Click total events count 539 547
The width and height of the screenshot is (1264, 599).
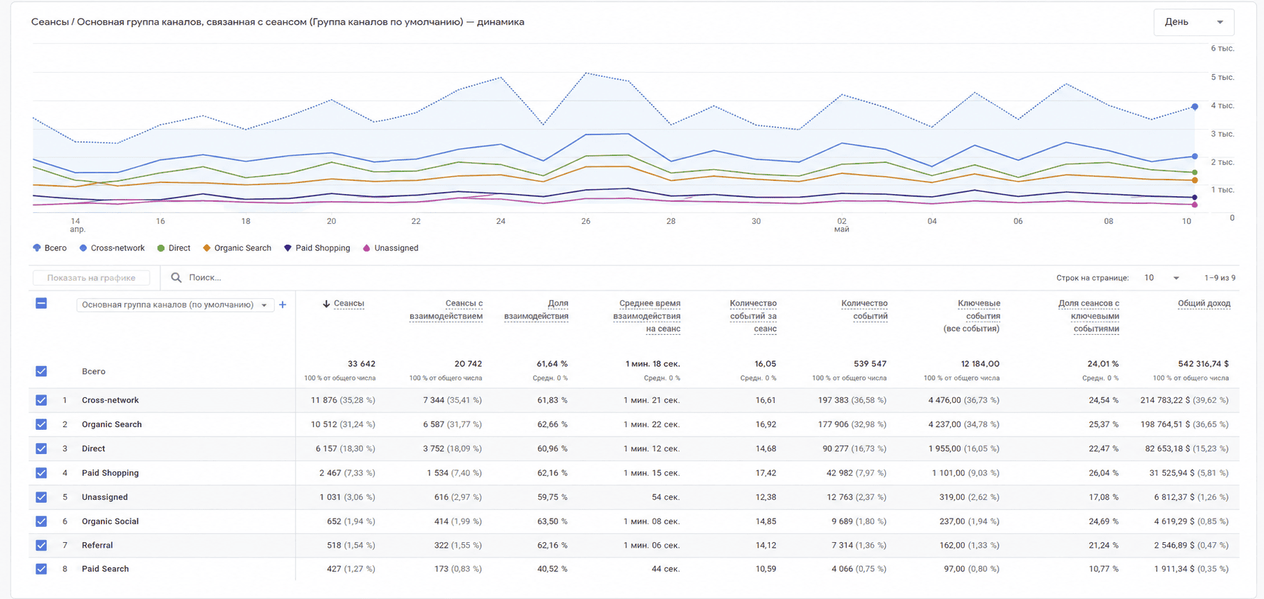[x=870, y=364]
